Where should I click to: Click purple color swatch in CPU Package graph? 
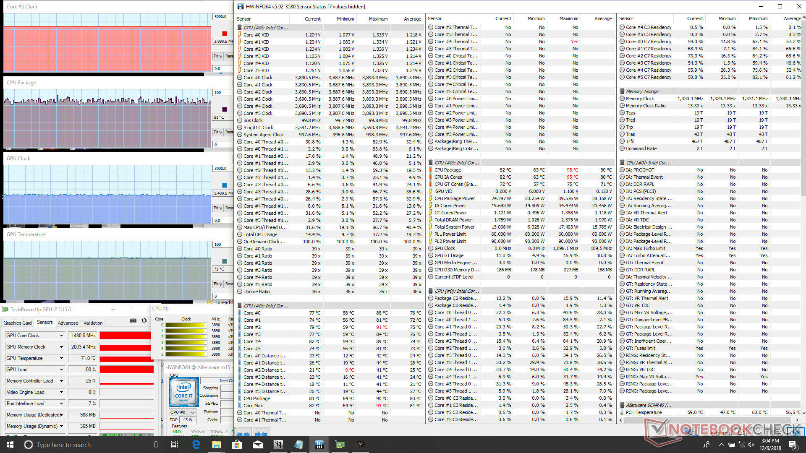(x=224, y=109)
